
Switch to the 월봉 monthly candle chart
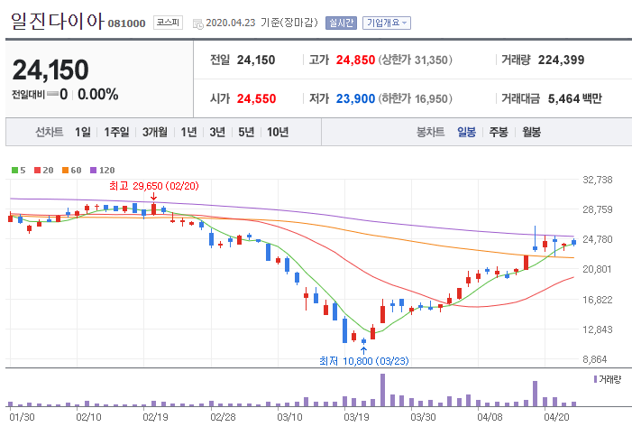pos(532,132)
